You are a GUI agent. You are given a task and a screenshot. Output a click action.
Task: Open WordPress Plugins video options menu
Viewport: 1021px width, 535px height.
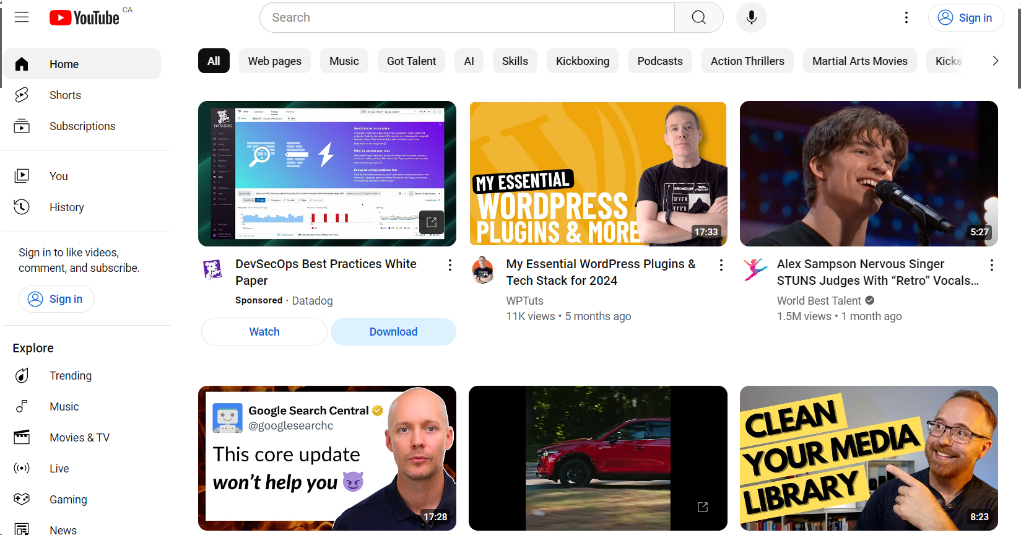click(x=721, y=265)
